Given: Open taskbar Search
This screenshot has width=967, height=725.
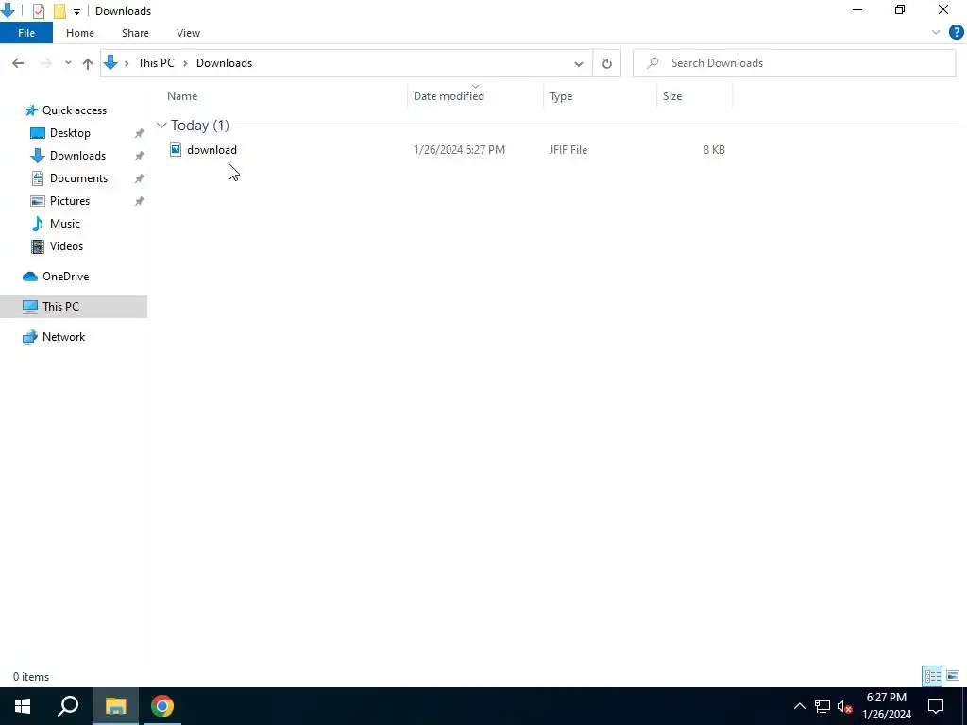Looking at the screenshot, I should pyautogui.click(x=68, y=706).
